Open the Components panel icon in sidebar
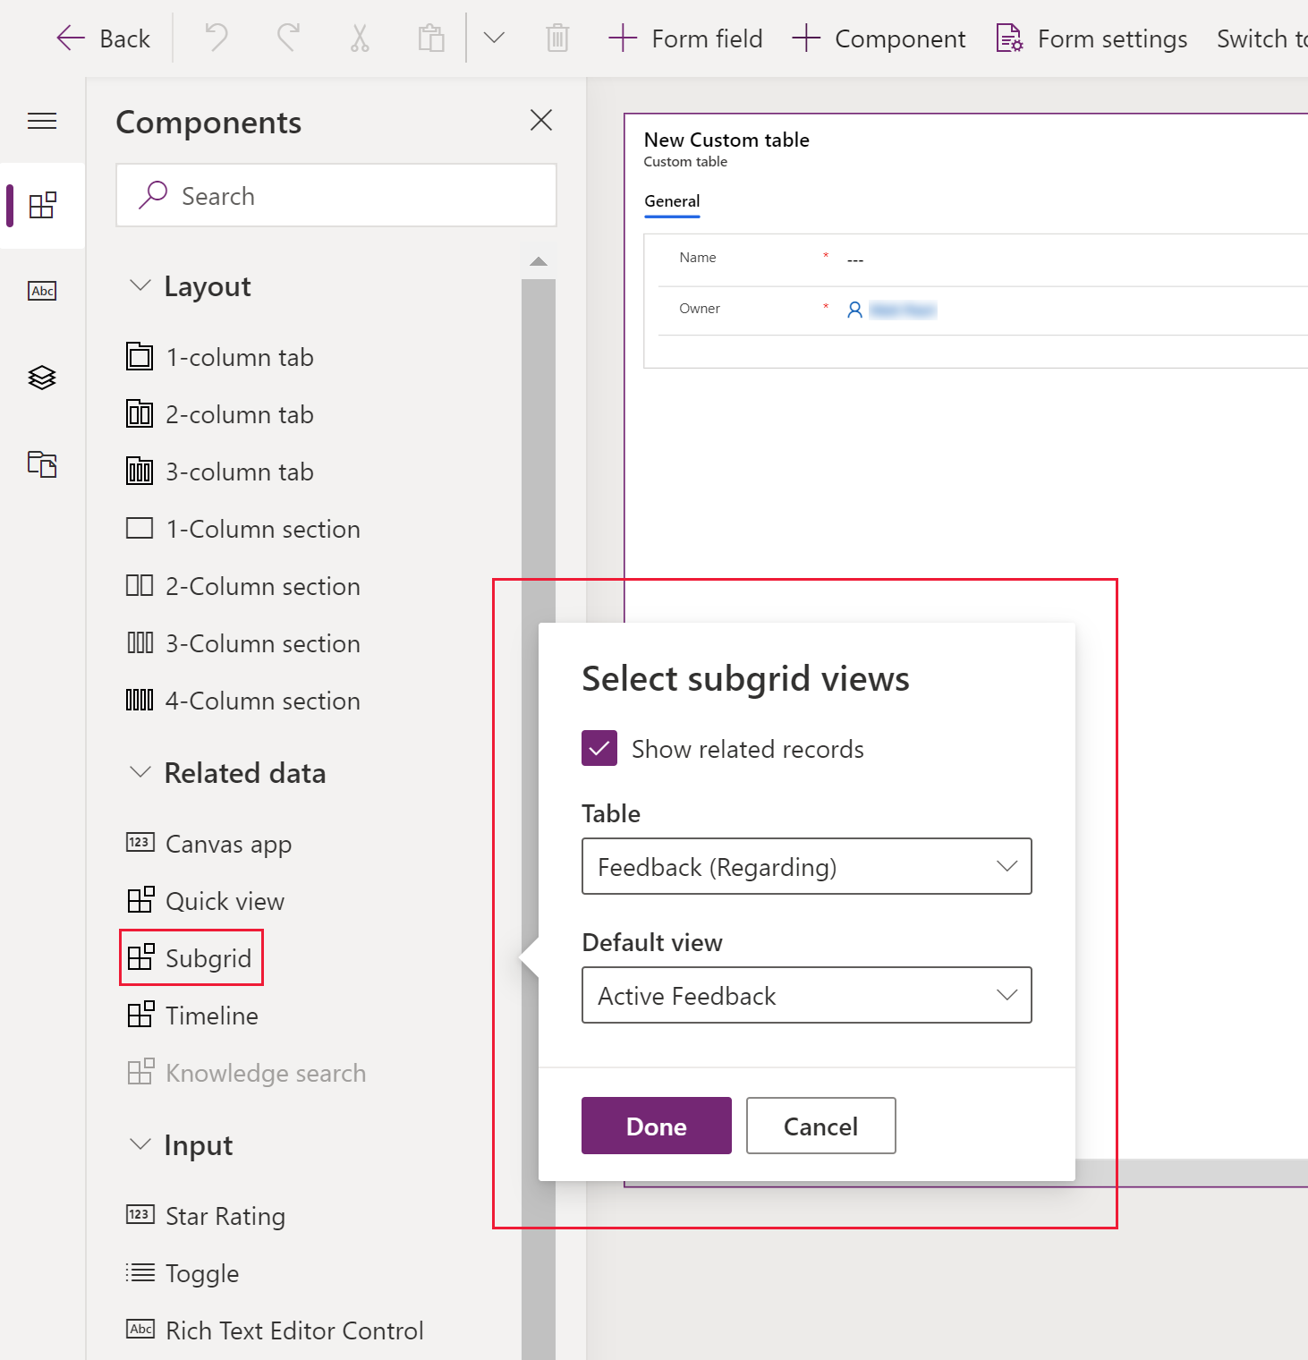 (42, 206)
